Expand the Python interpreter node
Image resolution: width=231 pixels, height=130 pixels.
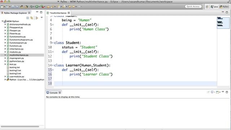point(5,79)
